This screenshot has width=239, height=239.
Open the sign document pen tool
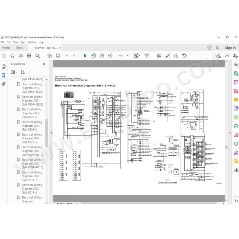tap(176, 56)
